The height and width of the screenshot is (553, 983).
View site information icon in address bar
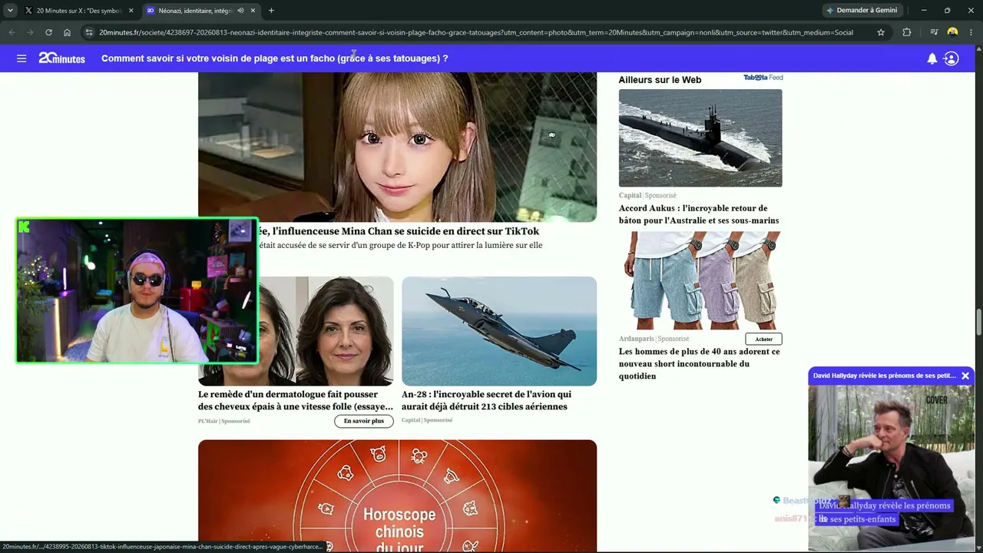point(89,32)
